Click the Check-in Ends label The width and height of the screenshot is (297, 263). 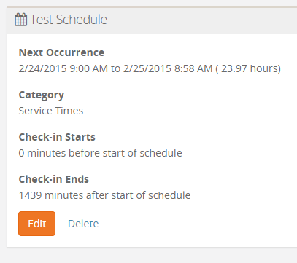pos(54,179)
